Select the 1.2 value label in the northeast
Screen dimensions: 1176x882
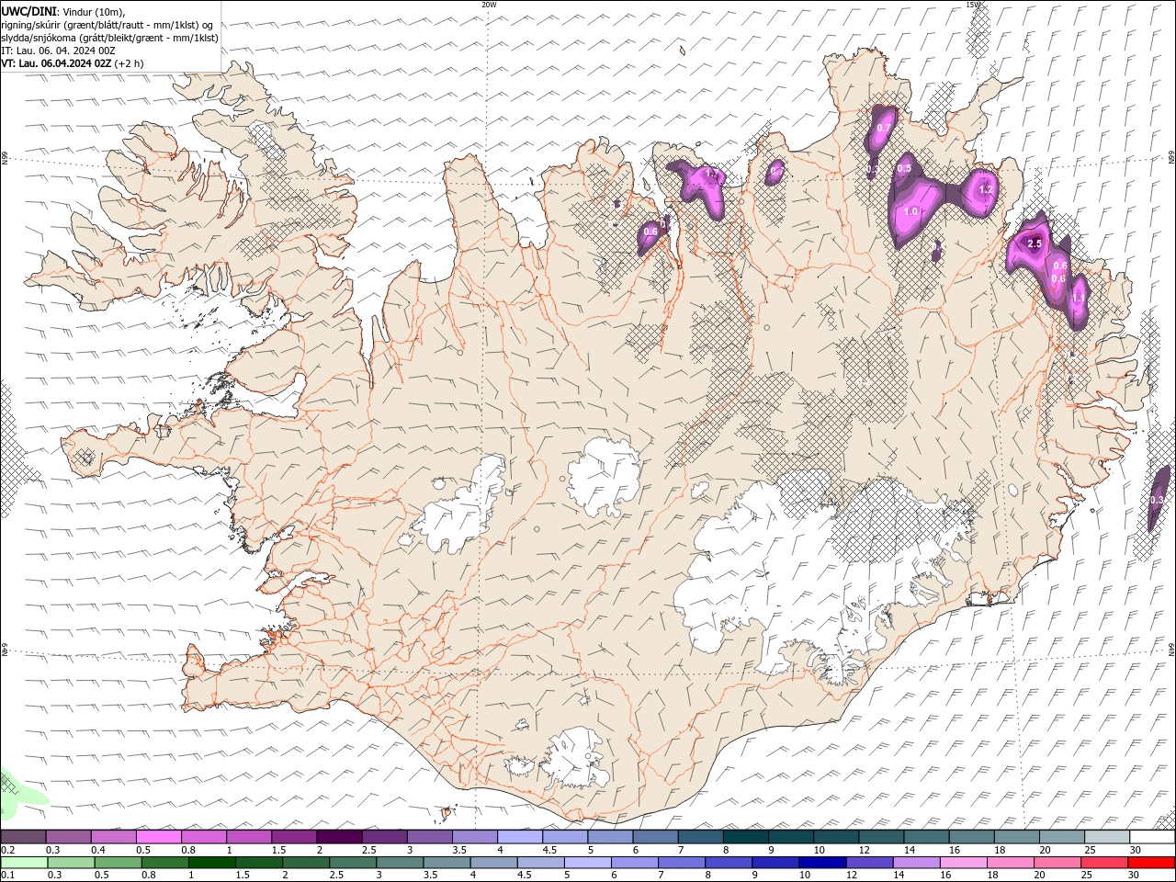pyautogui.click(x=986, y=189)
